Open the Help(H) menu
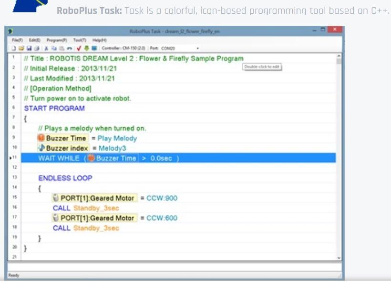 (99, 40)
